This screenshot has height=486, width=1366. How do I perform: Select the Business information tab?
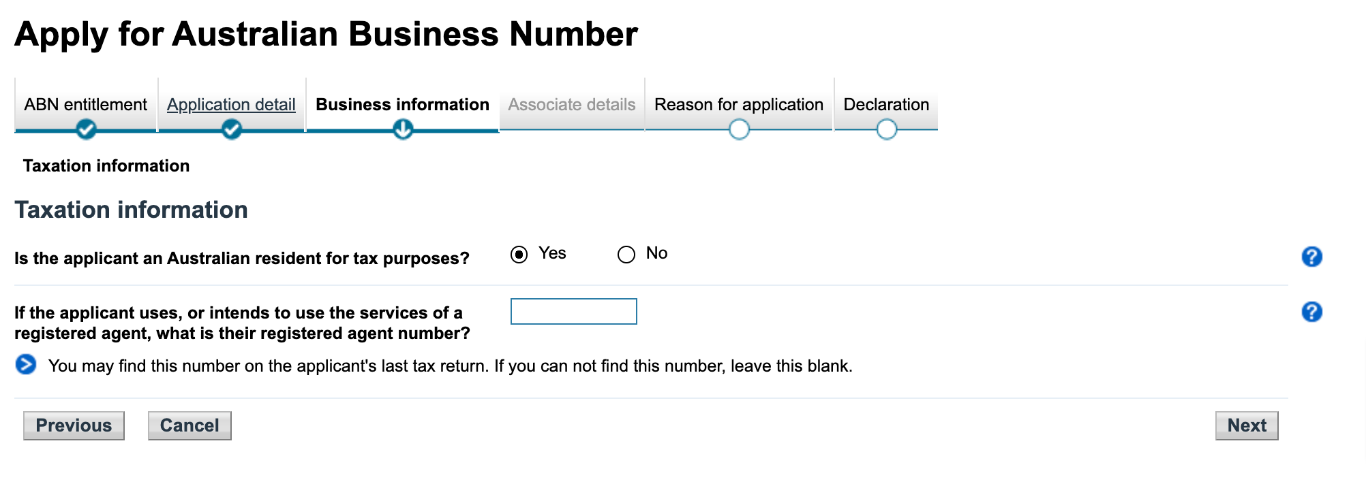point(402,104)
